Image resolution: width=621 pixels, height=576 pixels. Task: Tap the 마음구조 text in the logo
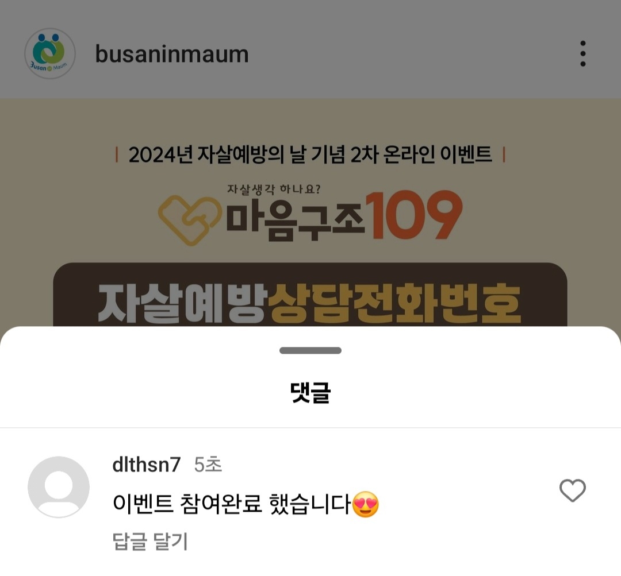point(295,220)
